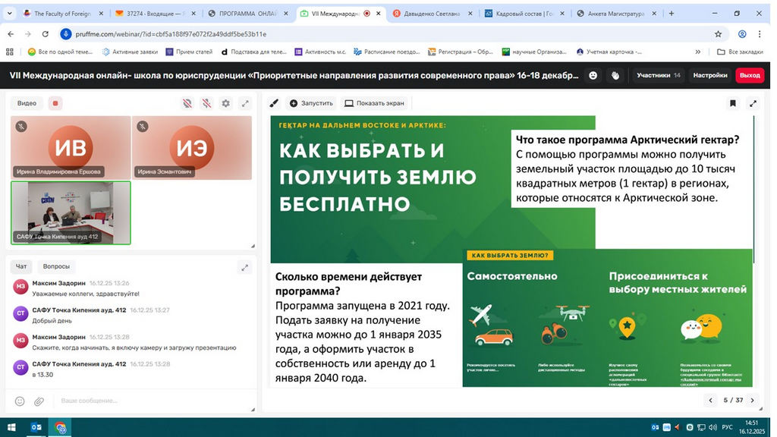Image resolution: width=777 pixels, height=437 pixels.
Task: Select the drawing brush tool above the slide
Action: pyautogui.click(x=274, y=103)
